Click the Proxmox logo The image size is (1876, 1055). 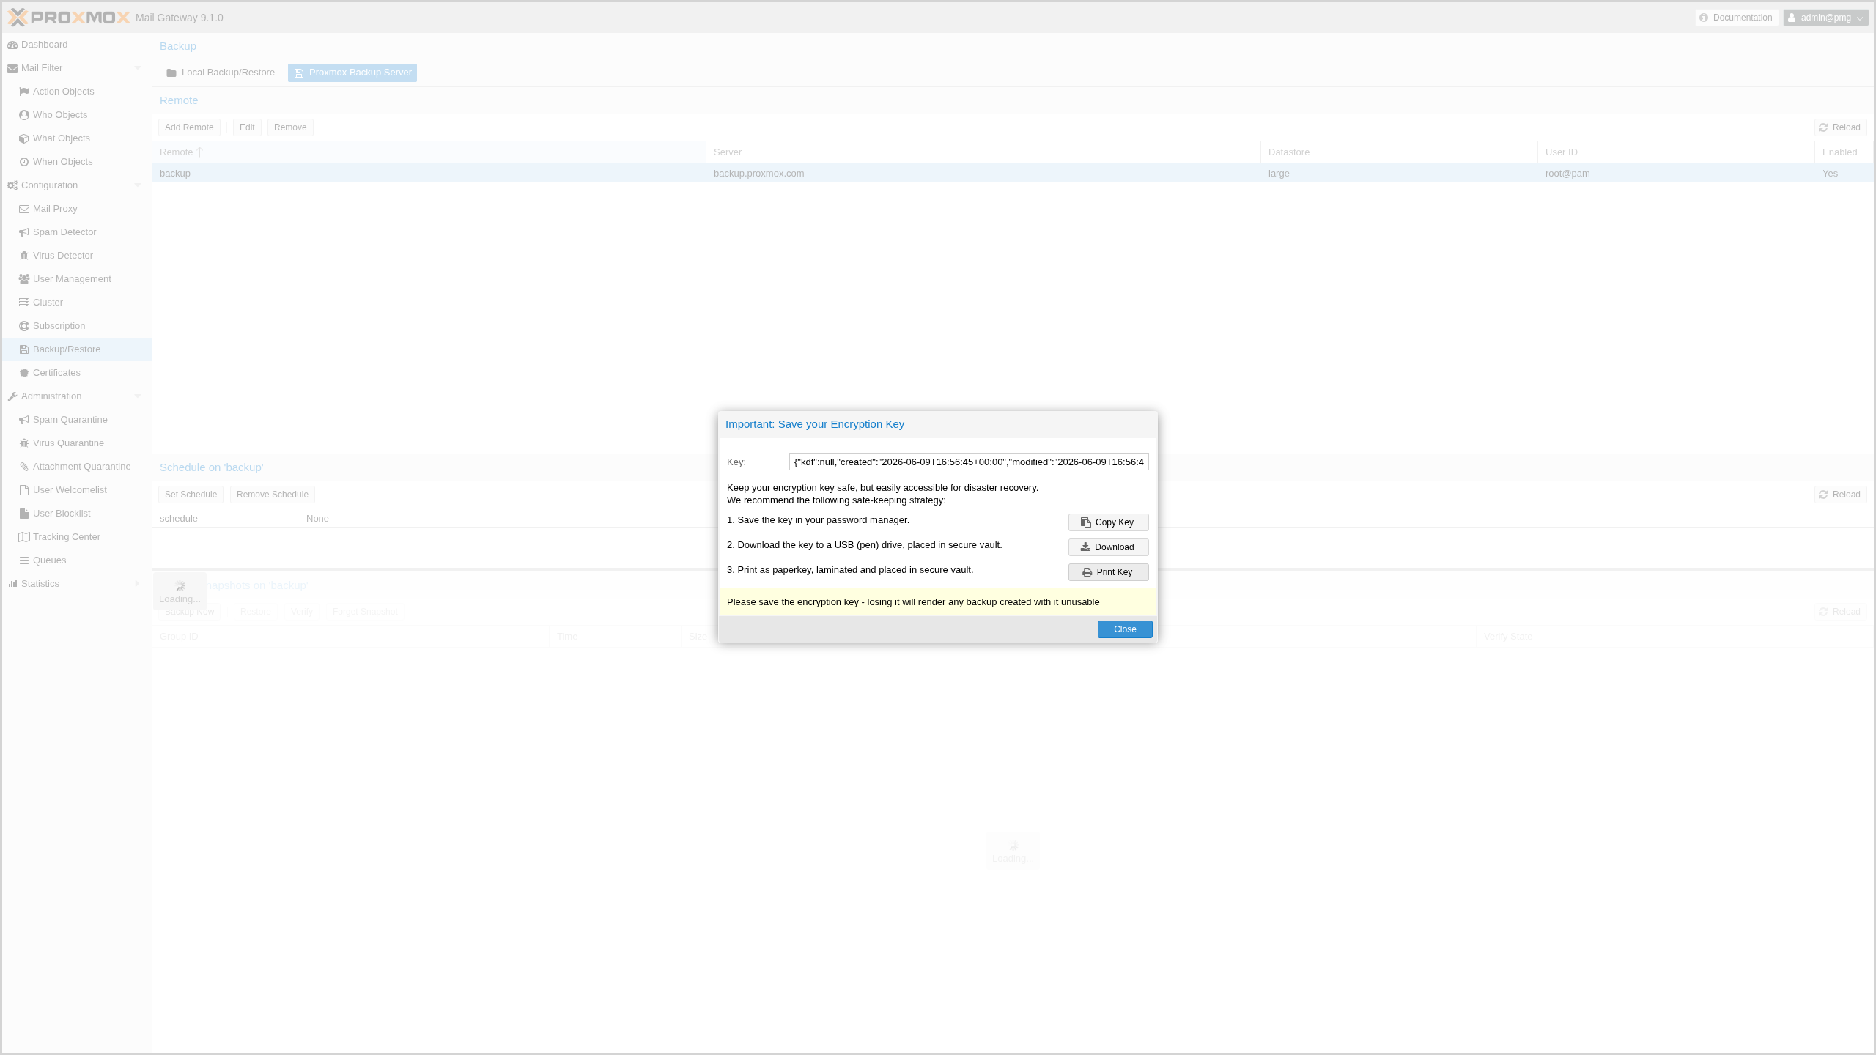[x=69, y=18]
